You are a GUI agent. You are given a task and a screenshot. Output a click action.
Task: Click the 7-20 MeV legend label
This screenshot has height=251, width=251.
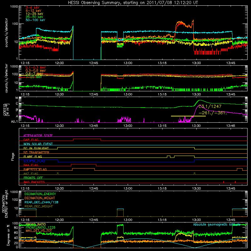tap(34, 77)
